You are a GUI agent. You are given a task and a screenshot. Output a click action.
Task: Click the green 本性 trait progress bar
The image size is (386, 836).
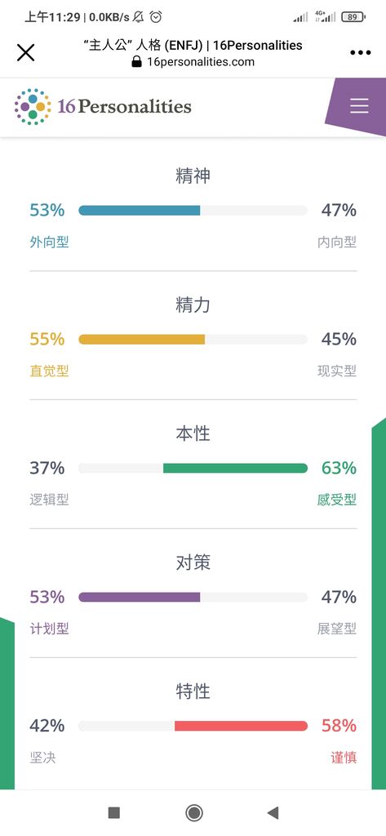coord(193,468)
